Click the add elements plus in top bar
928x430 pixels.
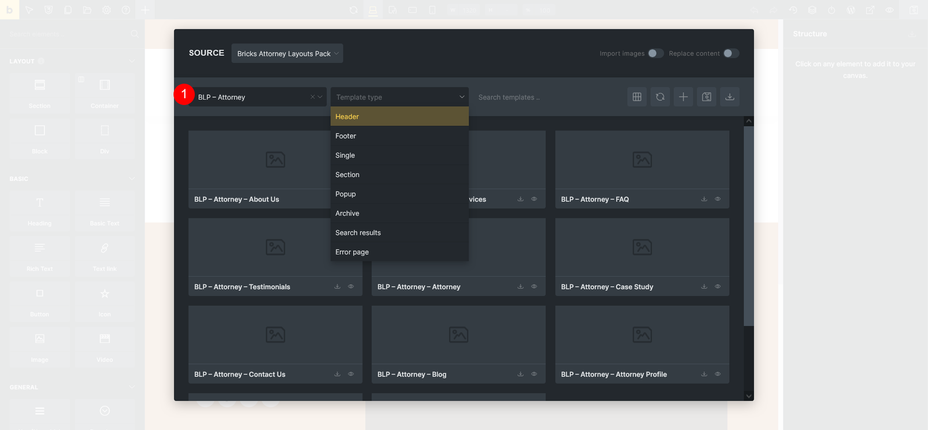pyautogui.click(x=145, y=10)
